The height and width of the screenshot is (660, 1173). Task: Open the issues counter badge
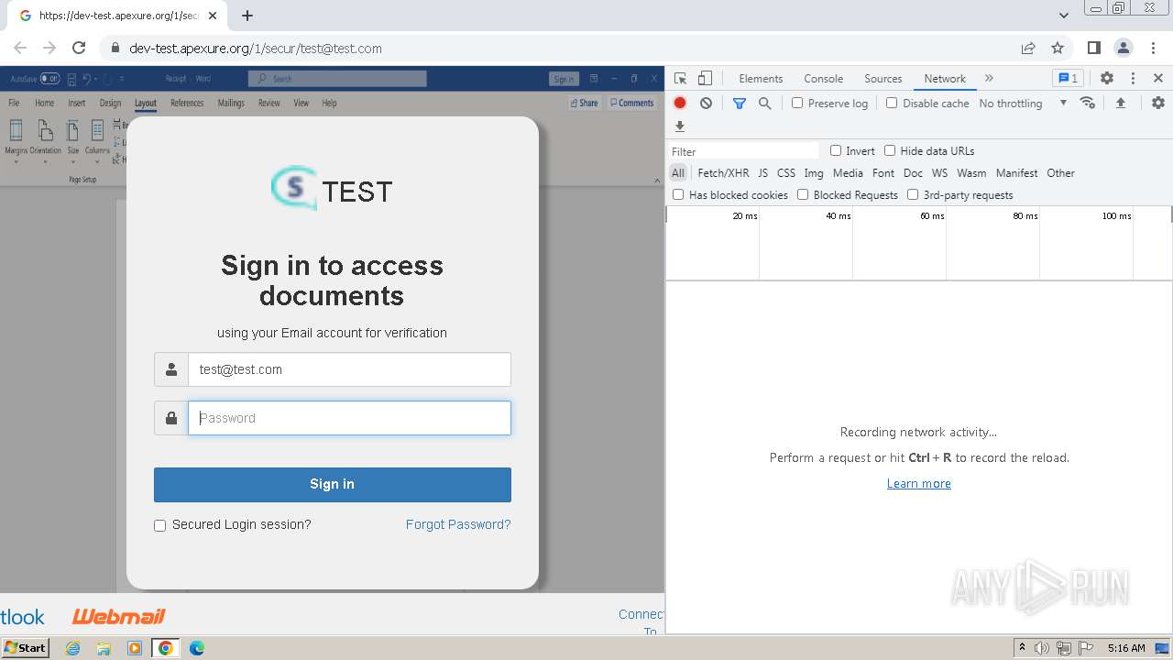[x=1068, y=78]
